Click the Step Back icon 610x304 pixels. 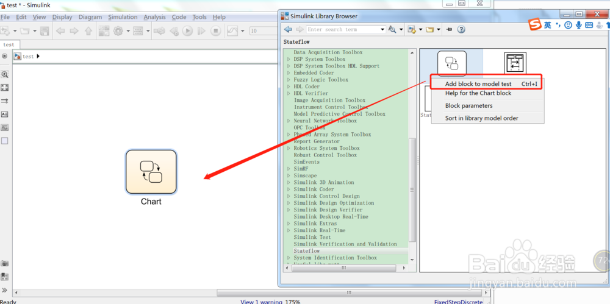pyautogui.click(x=174, y=30)
